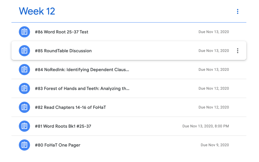Click assignment icon for #83 Forest of Hands
Viewport: 259px width, 162px height.
(x=24, y=88)
